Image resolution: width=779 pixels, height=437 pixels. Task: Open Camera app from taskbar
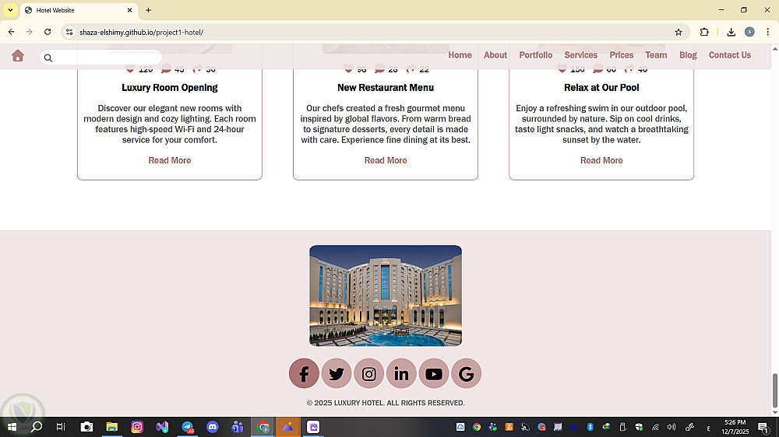(x=87, y=427)
